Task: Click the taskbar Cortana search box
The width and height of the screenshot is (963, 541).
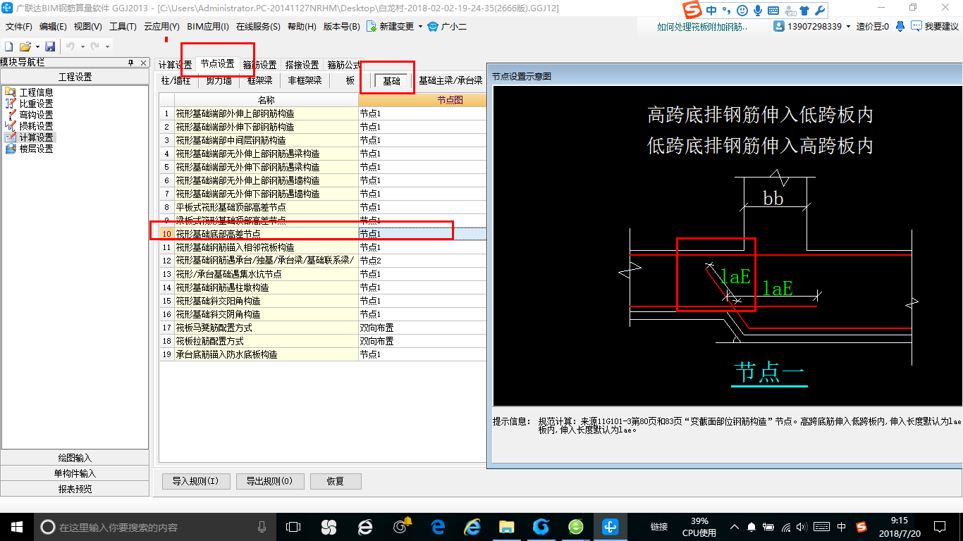Action: coord(154,526)
